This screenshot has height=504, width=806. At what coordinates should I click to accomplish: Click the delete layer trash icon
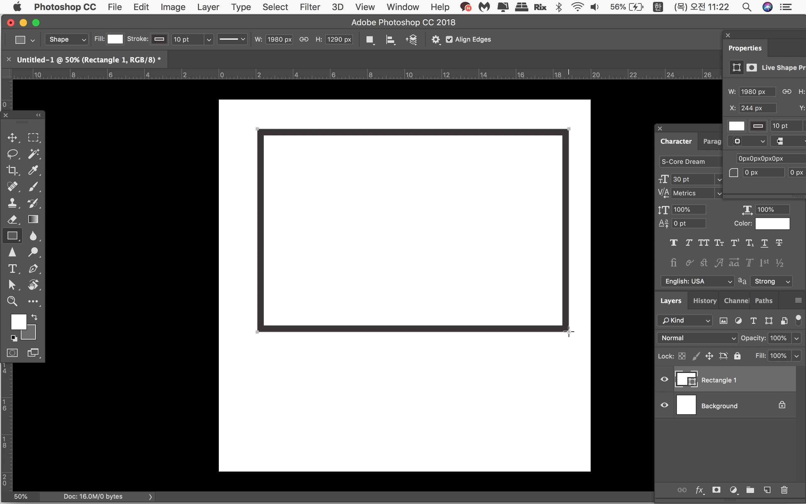click(x=784, y=490)
